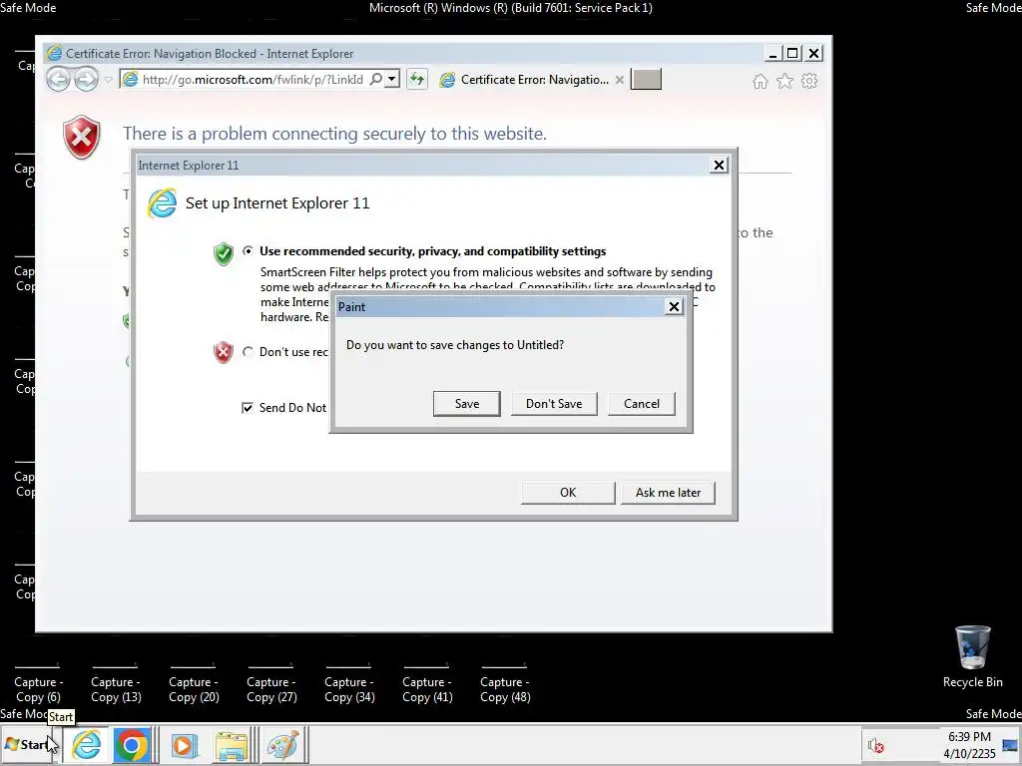Screen dimensions: 1022x766
Task: Select Capture - Copy (20) desktop file
Action: coord(194,684)
